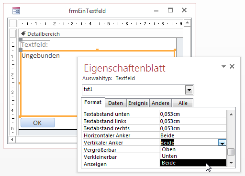Click the move handle of the Textfeld label

(x=21, y=39)
